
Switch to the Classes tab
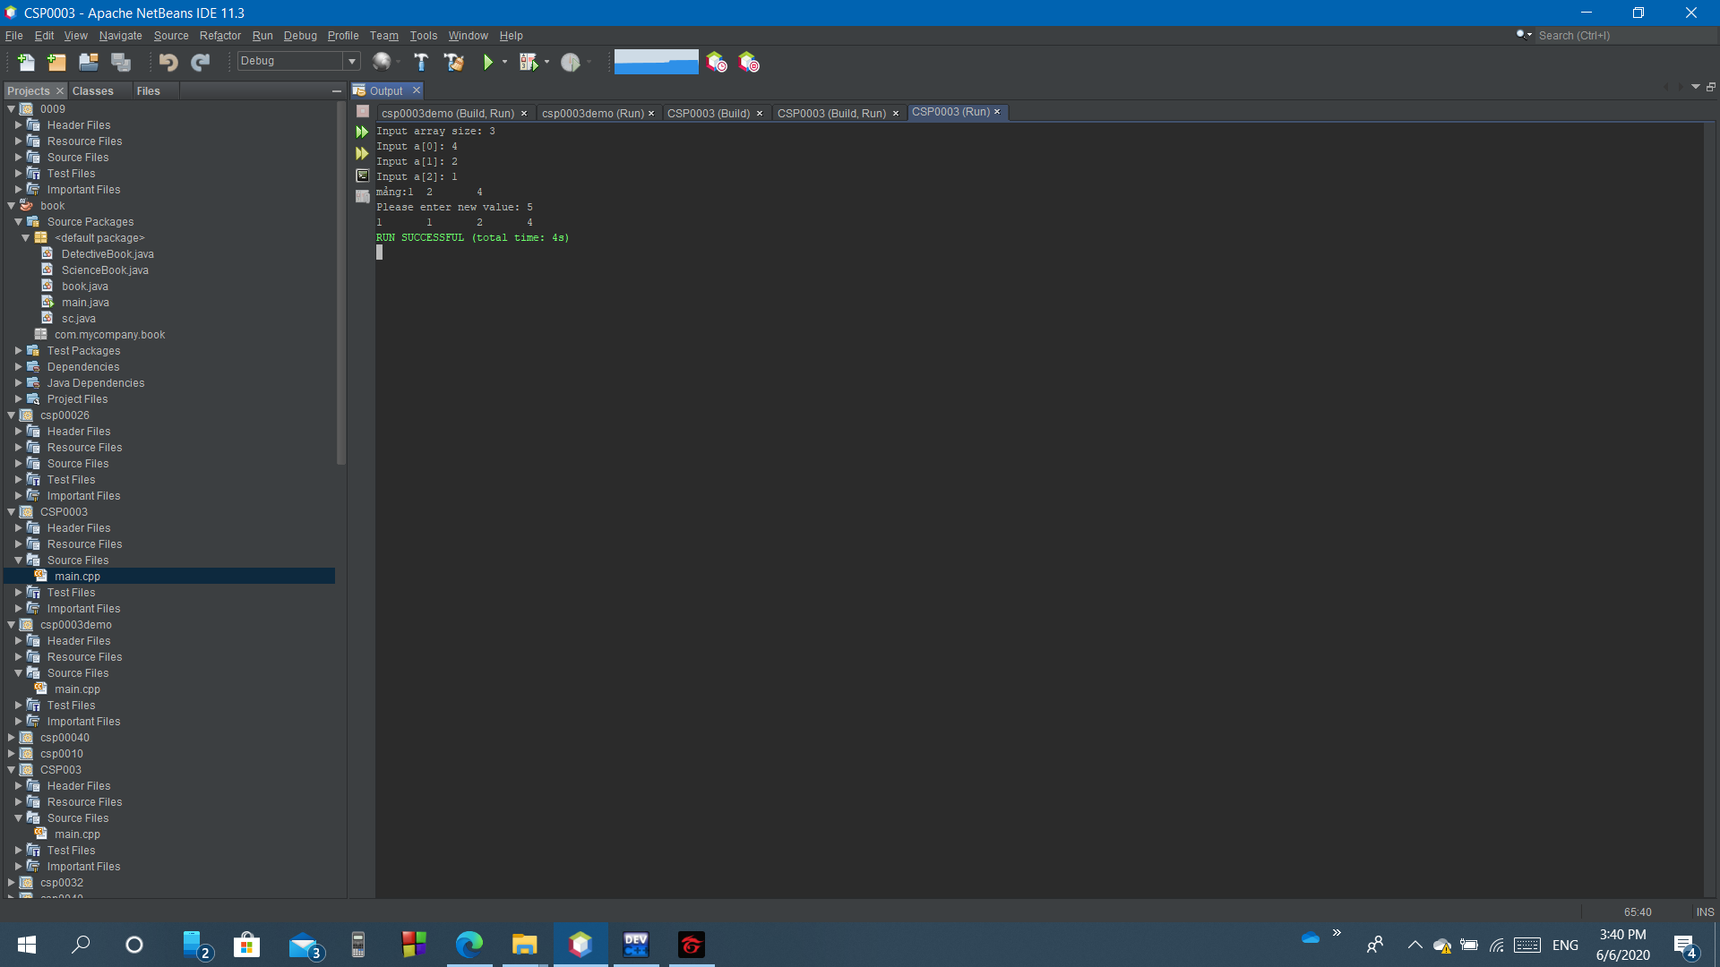click(x=92, y=91)
